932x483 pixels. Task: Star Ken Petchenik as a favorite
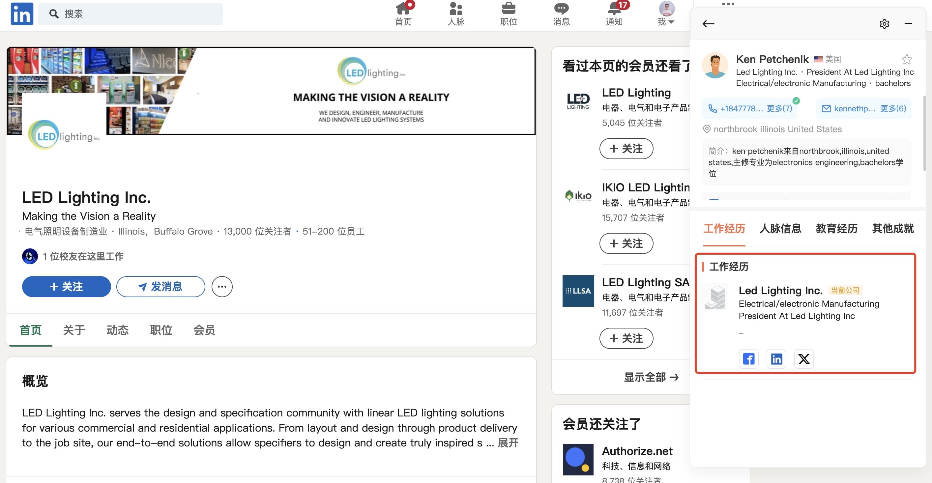(x=907, y=59)
